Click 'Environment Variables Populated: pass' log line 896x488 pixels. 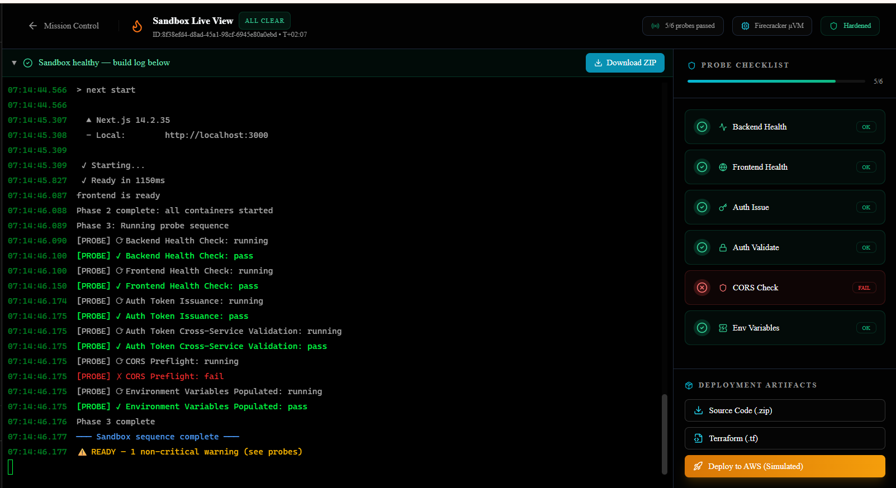point(192,406)
